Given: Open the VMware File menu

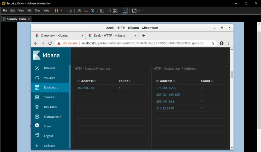Looking at the screenshot, I should coord(5,11).
